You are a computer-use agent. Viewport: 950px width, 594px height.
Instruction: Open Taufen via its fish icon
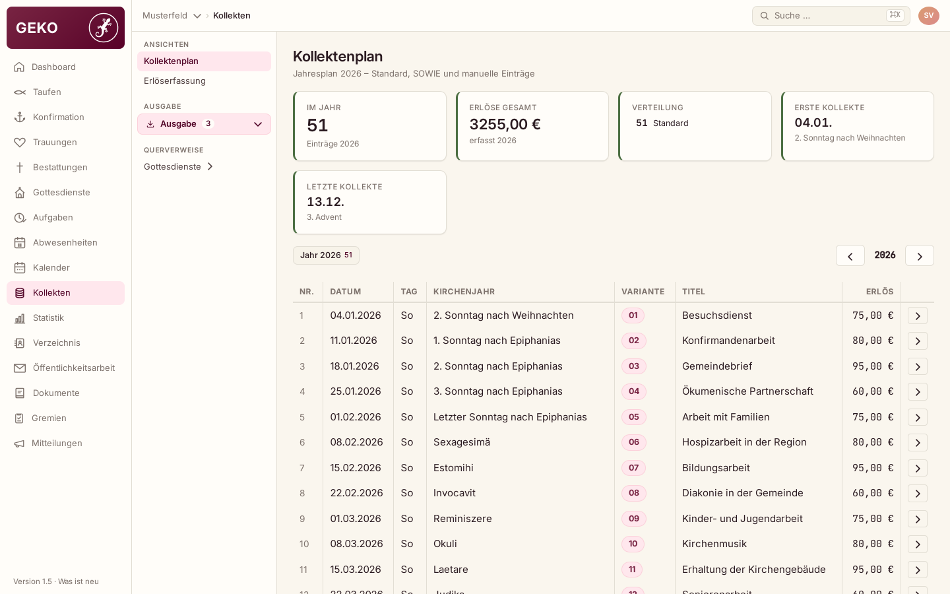(x=20, y=92)
